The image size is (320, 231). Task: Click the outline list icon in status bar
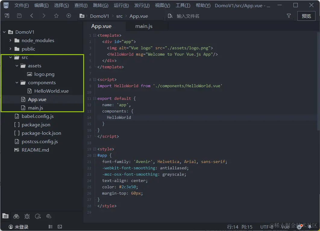[x=51, y=227]
